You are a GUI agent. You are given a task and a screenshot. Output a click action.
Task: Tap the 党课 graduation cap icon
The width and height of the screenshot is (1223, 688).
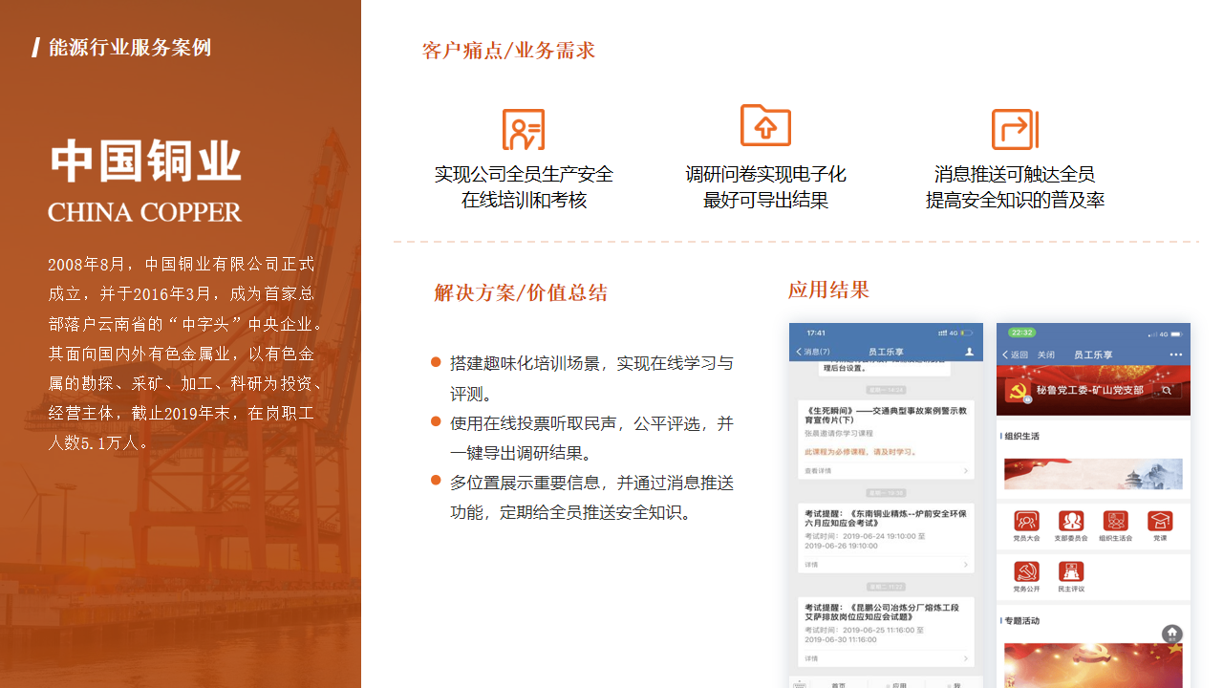pyautogui.click(x=1160, y=522)
